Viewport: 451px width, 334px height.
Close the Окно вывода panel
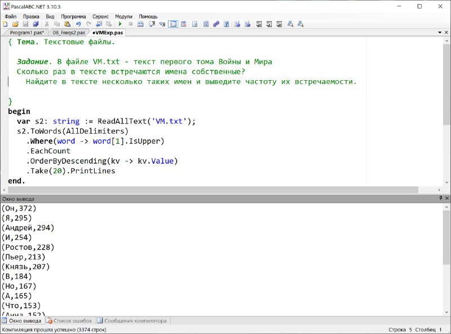point(447,198)
